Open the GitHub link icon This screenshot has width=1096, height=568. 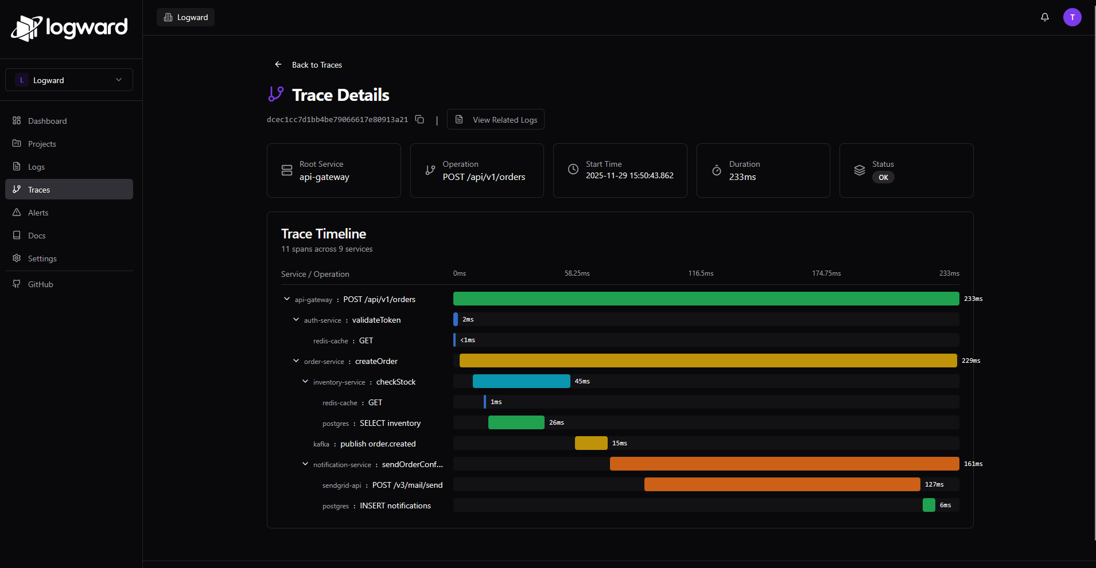click(17, 284)
